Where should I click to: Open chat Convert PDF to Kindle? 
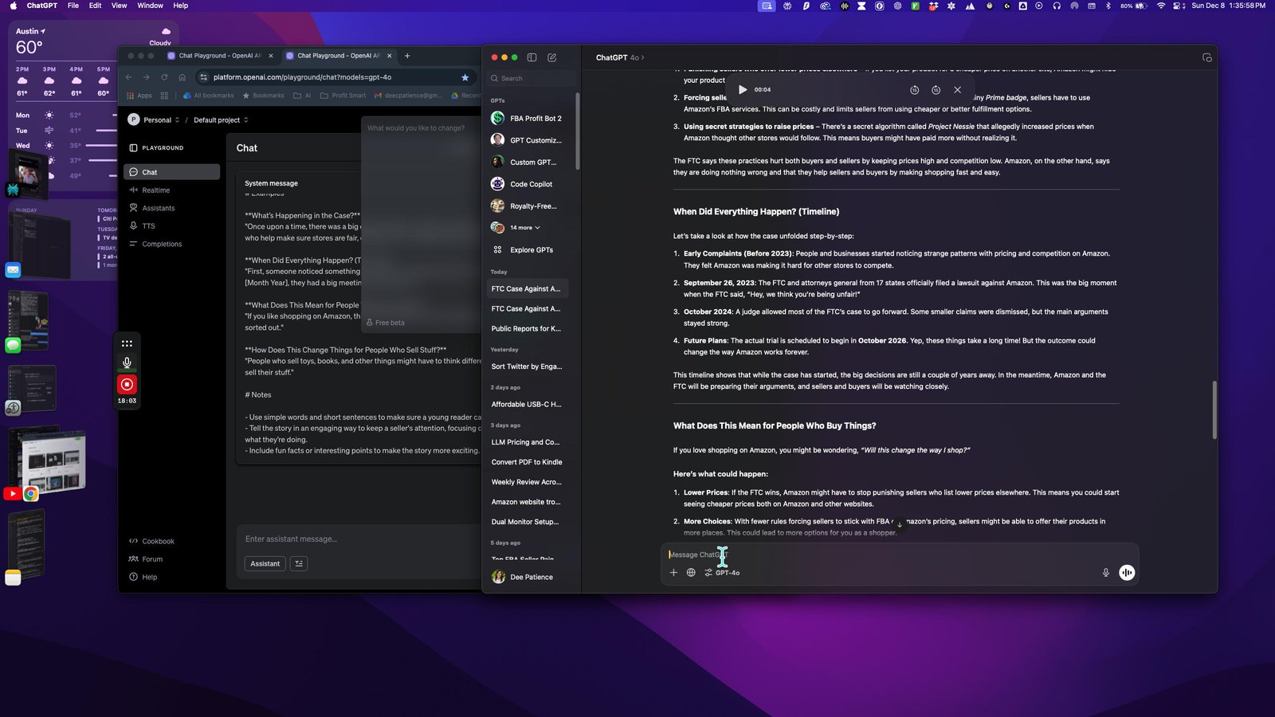tap(528, 462)
